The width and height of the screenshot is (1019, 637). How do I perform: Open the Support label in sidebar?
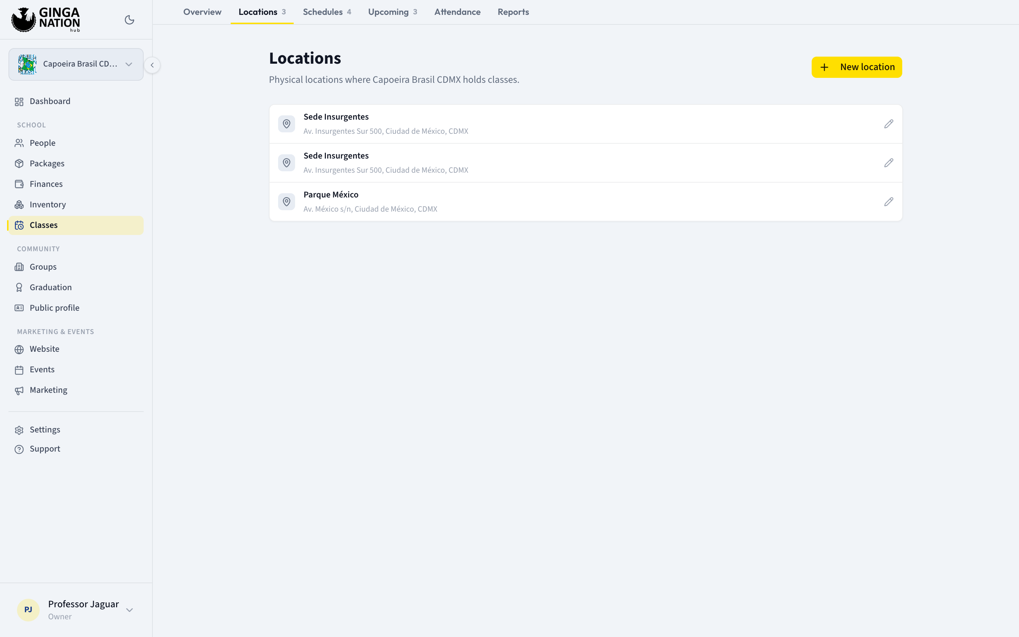pos(45,449)
